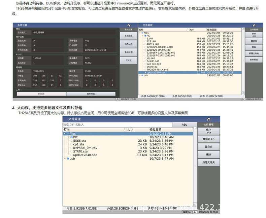Open 许可证 in 系统设置 side menu

pos(129,60)
